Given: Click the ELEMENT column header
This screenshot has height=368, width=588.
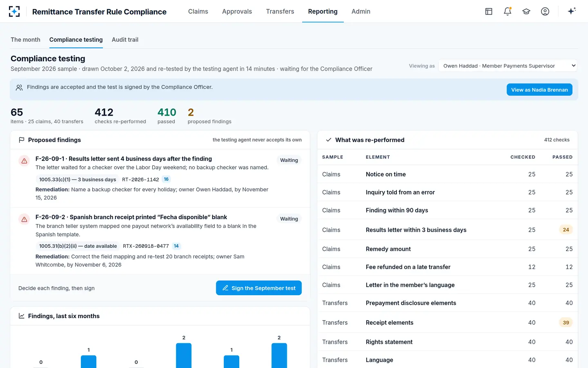Looking at the screenshot, I should 378,157.
